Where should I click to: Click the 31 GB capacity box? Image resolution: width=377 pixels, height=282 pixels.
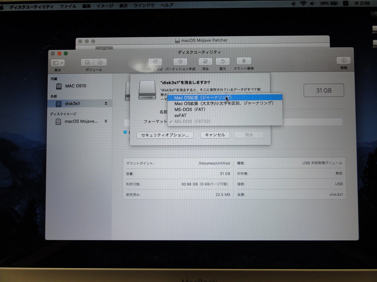pos(324,90)
